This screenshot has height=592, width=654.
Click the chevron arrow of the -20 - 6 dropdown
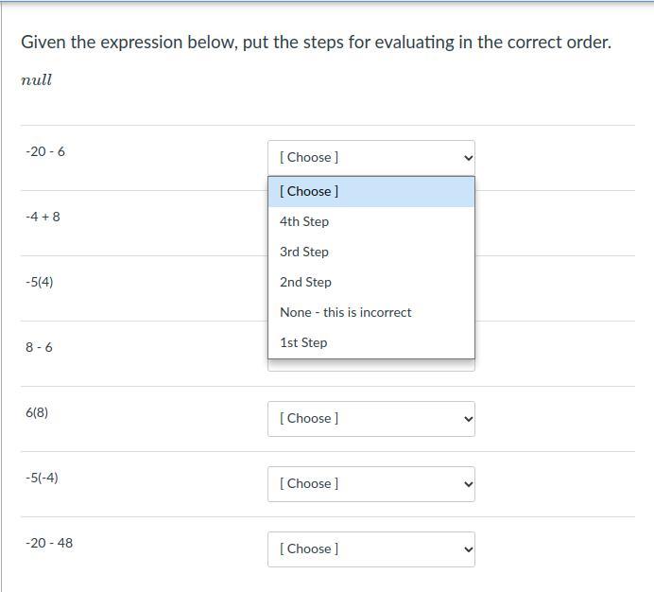(469, 158)
